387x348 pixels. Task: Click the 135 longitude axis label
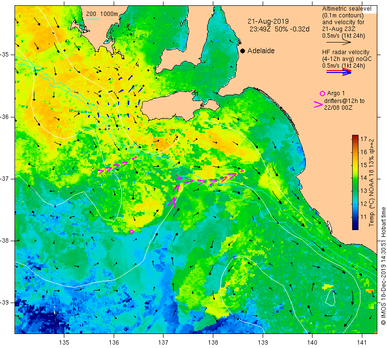[x=64, y=343]
